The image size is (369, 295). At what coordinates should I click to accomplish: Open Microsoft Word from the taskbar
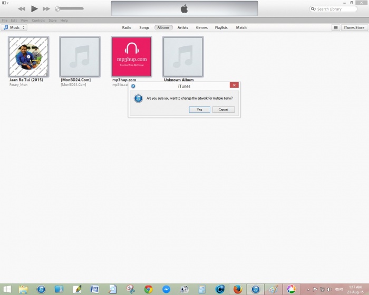94,289
